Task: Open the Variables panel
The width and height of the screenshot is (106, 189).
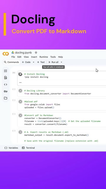Action: [x=11, y=148]
